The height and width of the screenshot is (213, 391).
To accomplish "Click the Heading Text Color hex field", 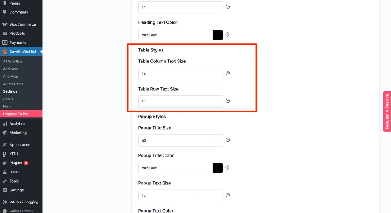I will pyautogui.click(x=174, y=35).
